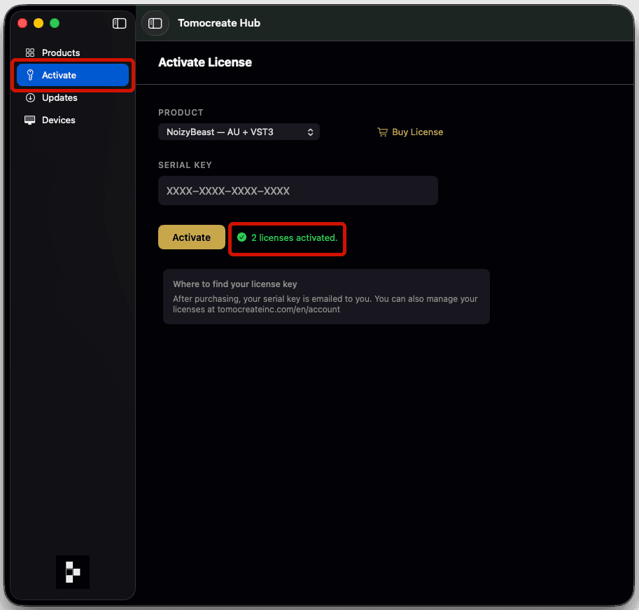Click 'Where to find your license key'

click(x=234, y=284)
